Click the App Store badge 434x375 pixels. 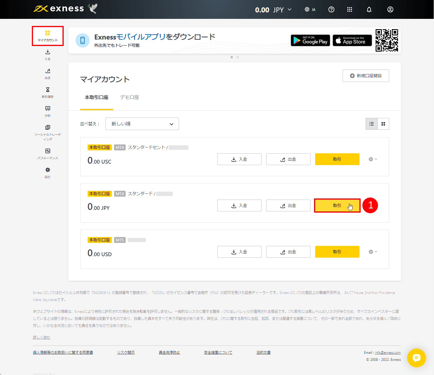pyautogui.click(x=352, y=40)
